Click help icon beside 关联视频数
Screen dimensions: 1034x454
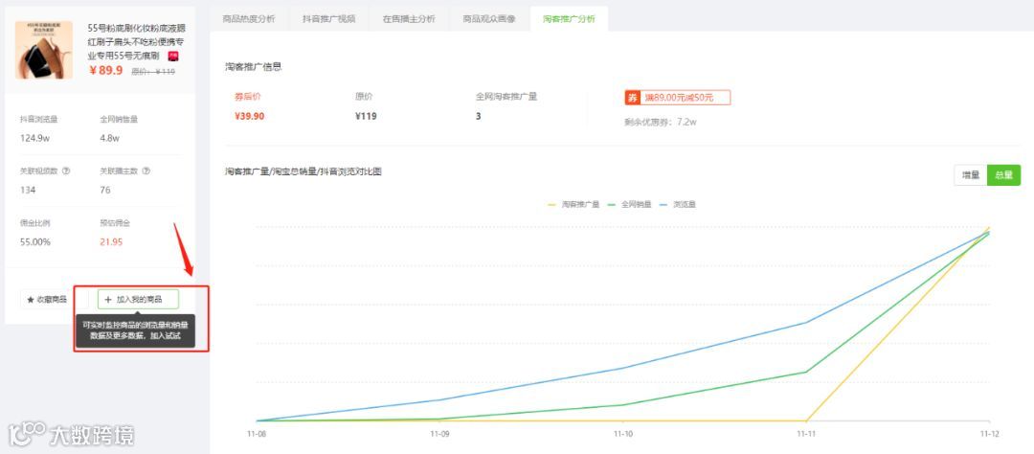[x=66, y=170]
